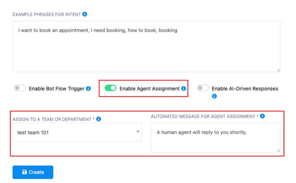Screen dimensions: 296x183
Task: Click info icon next to Enable Agent Assignment
Action: pyautogui.click(x=184, y=89)
